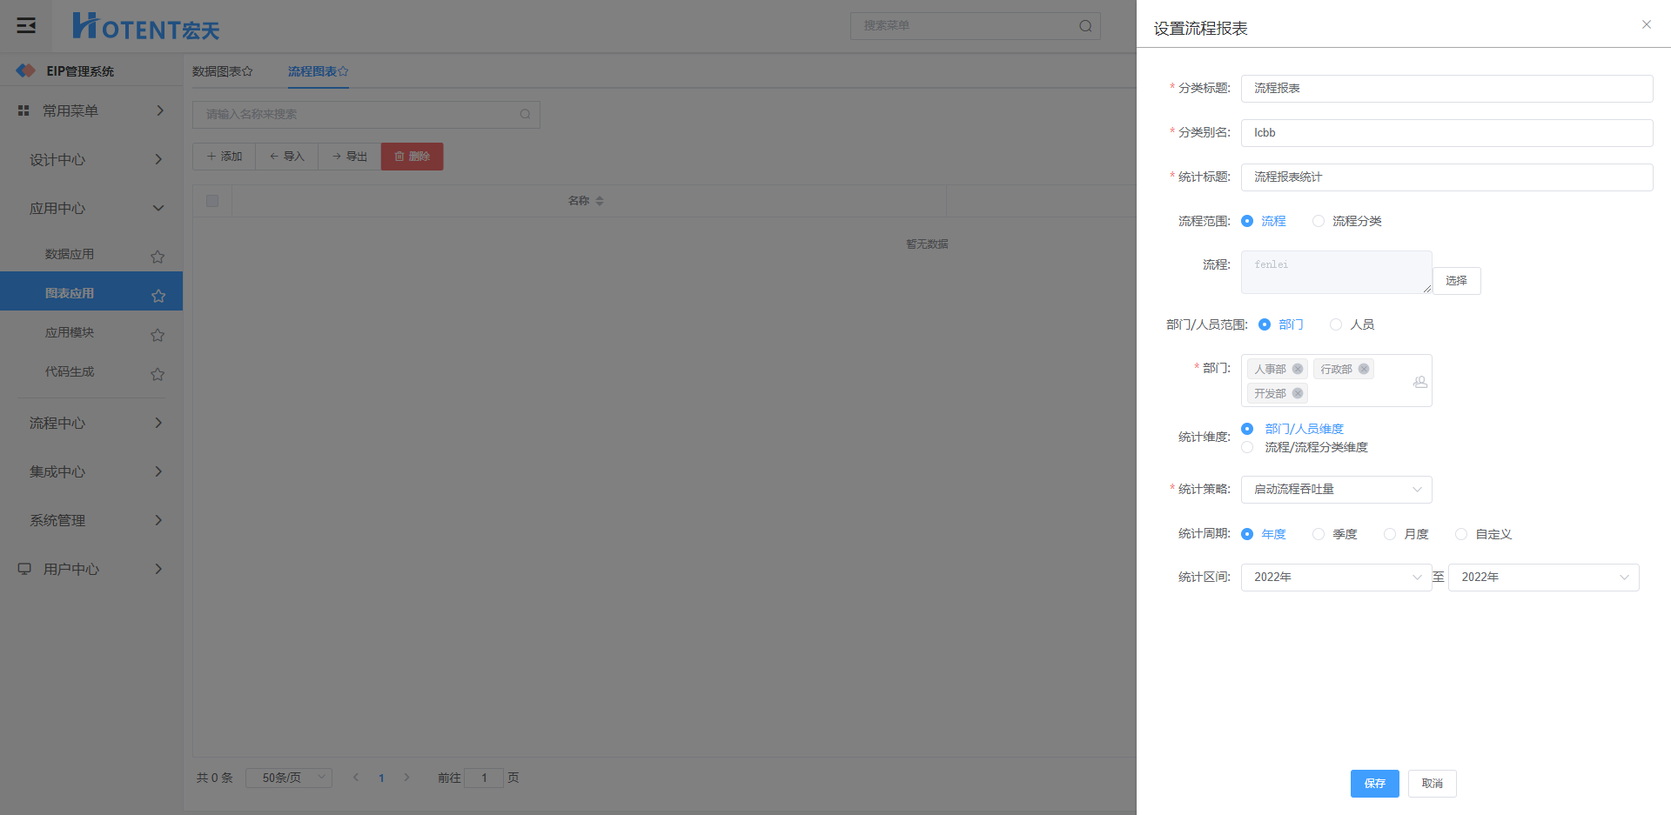Image resolution: width=1671 pixels, height=815 pixels.
Task: Focus the 统计标题 input field
Action: tap(1446, 177)
